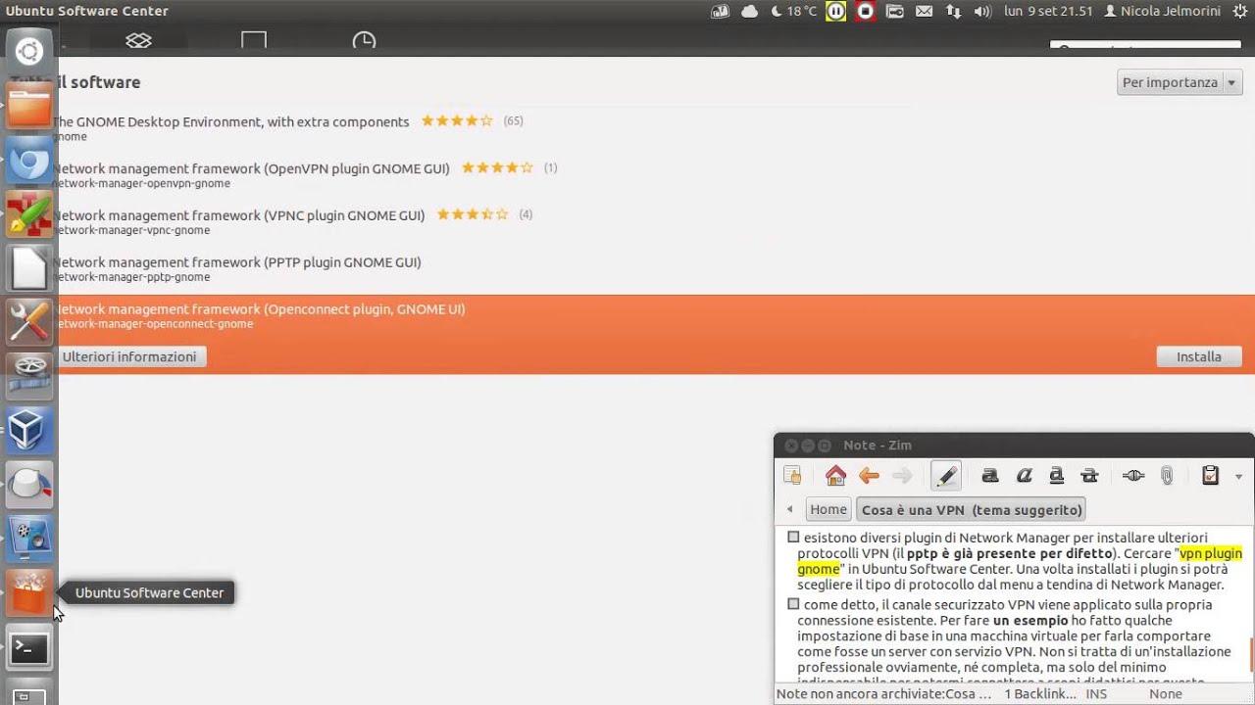The width and height of the screenshot is (1255, 705).
Task: Apply strikethrough formatting in Zim
Action: (x=1089, y=476)
